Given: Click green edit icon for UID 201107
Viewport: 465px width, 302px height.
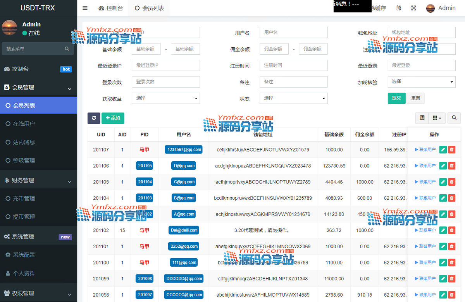Looking at the screenshot, I should pyautogui.click(x=443, y=150).
